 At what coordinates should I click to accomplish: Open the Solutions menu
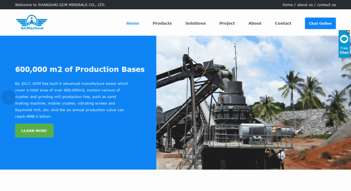coord(196,23)
